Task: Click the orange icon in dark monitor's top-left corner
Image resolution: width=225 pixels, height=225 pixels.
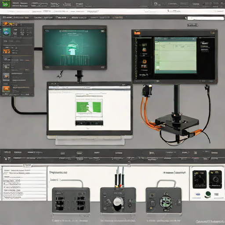Action: click(137, 33)
